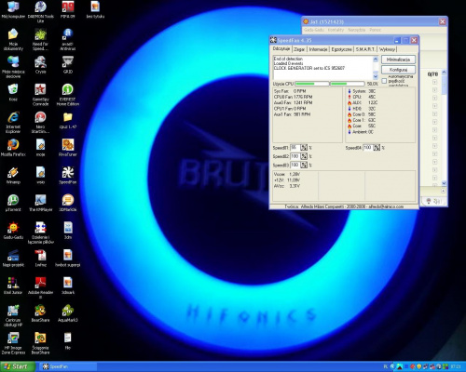Open the Informacje tab in SpeedFan
This screenshot has height=372, width=466.
pyautogui.click(x=318, y=49)
